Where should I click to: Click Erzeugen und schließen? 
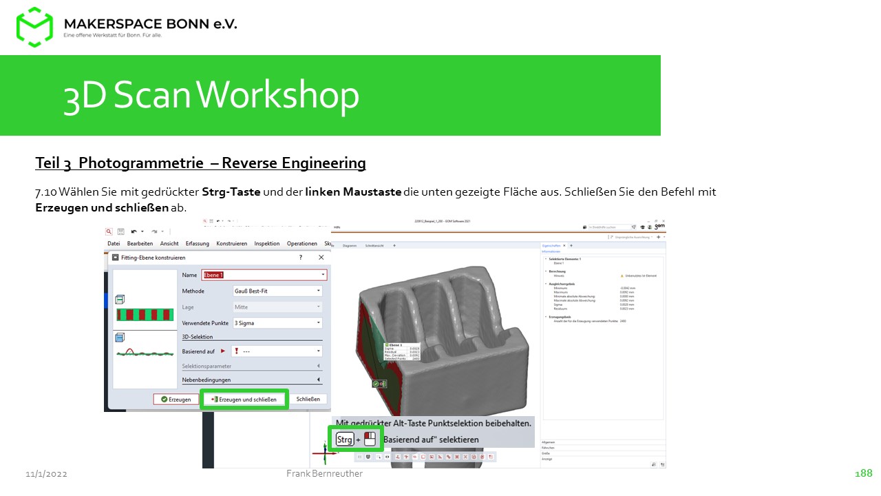click(x=244, y=399)
